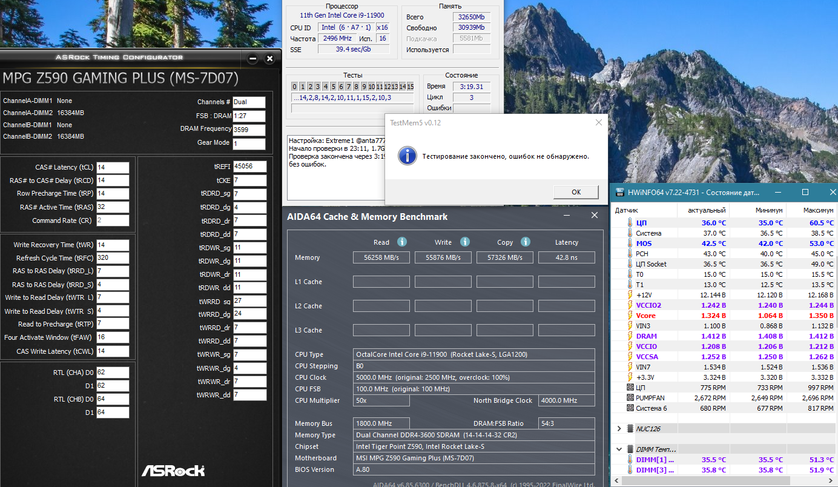Click the Row Precharge Time (tRP) field
The height and width of the screenshot is (487, 838).
pyautogui.click(x=113, y=194)
